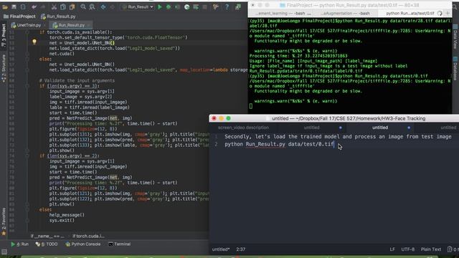This screenshot has width=459, height=258.
Task: Click the if __name__ breadcrumb
Action: 47,236
